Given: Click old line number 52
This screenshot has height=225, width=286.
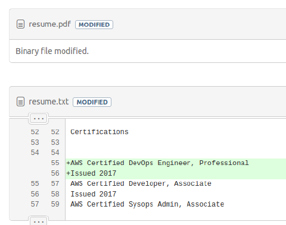Looking at the screenshot, I should click(35, 132).
